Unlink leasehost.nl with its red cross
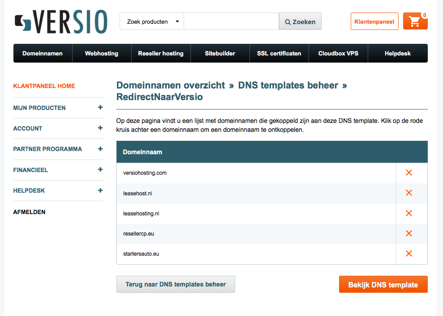 [409, 193]
